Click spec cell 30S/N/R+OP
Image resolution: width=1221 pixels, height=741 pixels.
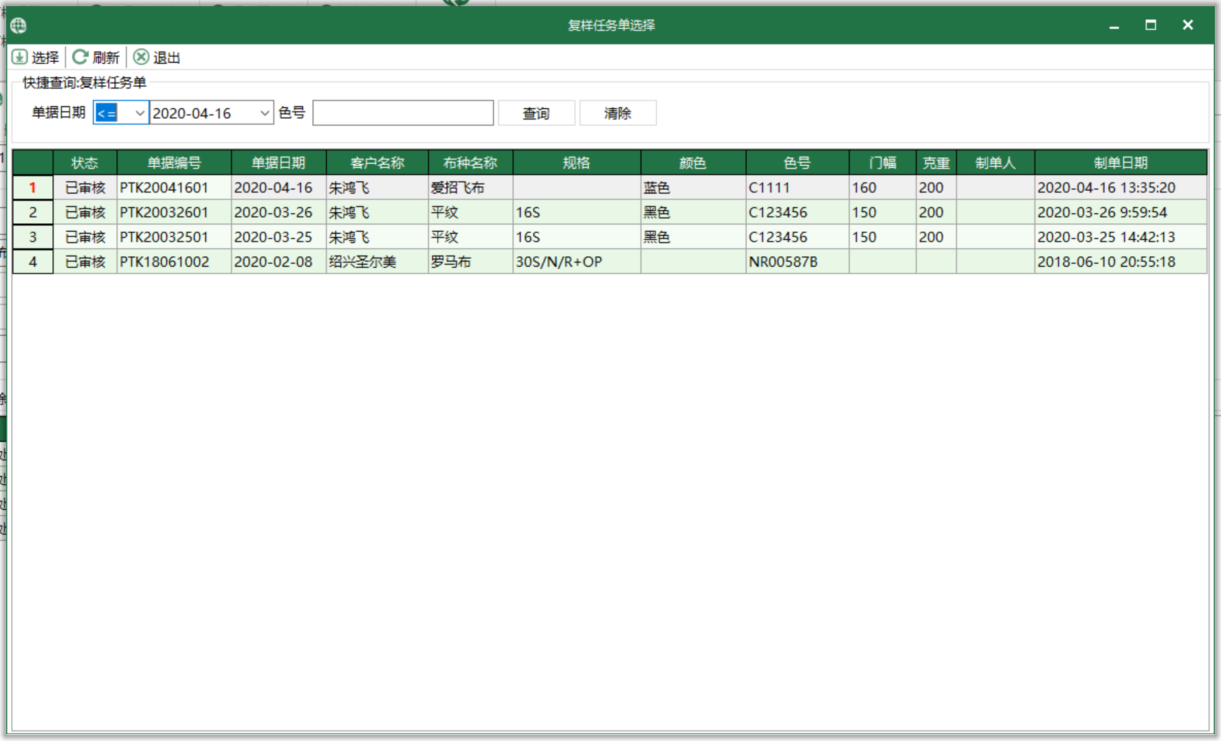(x=577, y=262)
